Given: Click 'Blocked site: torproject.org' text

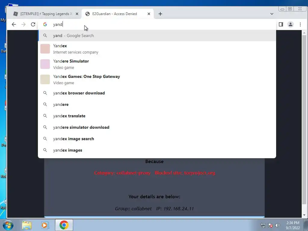Looking at the screenshot, I should pos(185,173).
